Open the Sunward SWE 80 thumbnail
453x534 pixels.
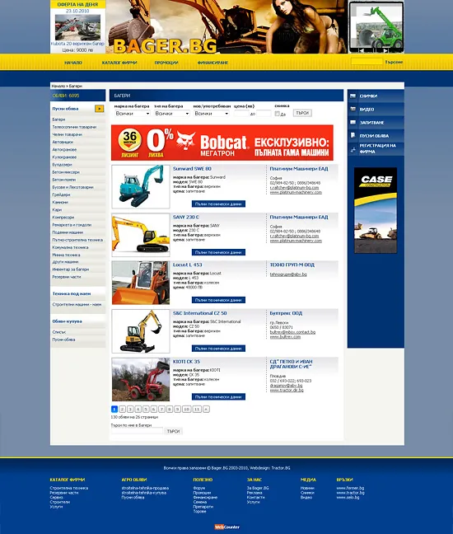pyautogui.click(x=141, y=186)
